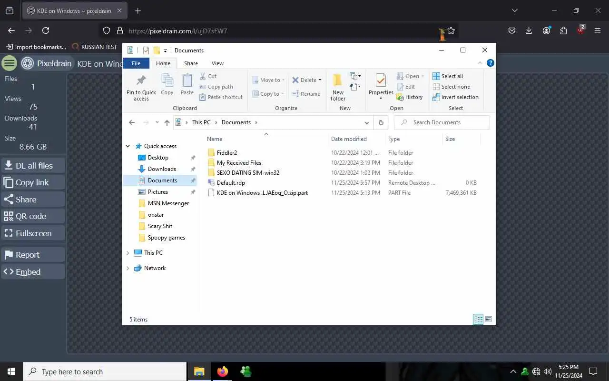Switch to the Share ribbon tab

(191, 63)
